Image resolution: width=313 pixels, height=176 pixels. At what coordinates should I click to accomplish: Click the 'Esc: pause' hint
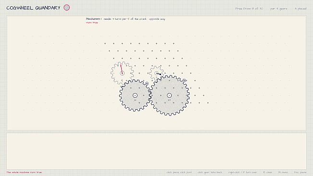[300, 172]
